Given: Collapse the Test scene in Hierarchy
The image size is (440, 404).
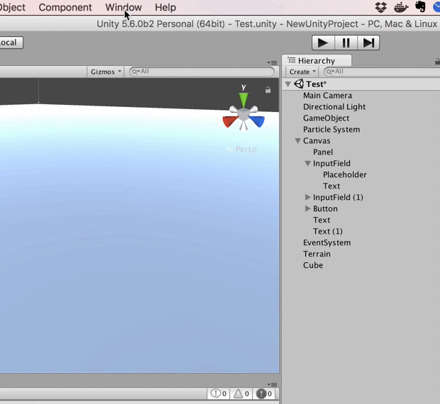Looking at the screenshot, I should tap(288, 84).
